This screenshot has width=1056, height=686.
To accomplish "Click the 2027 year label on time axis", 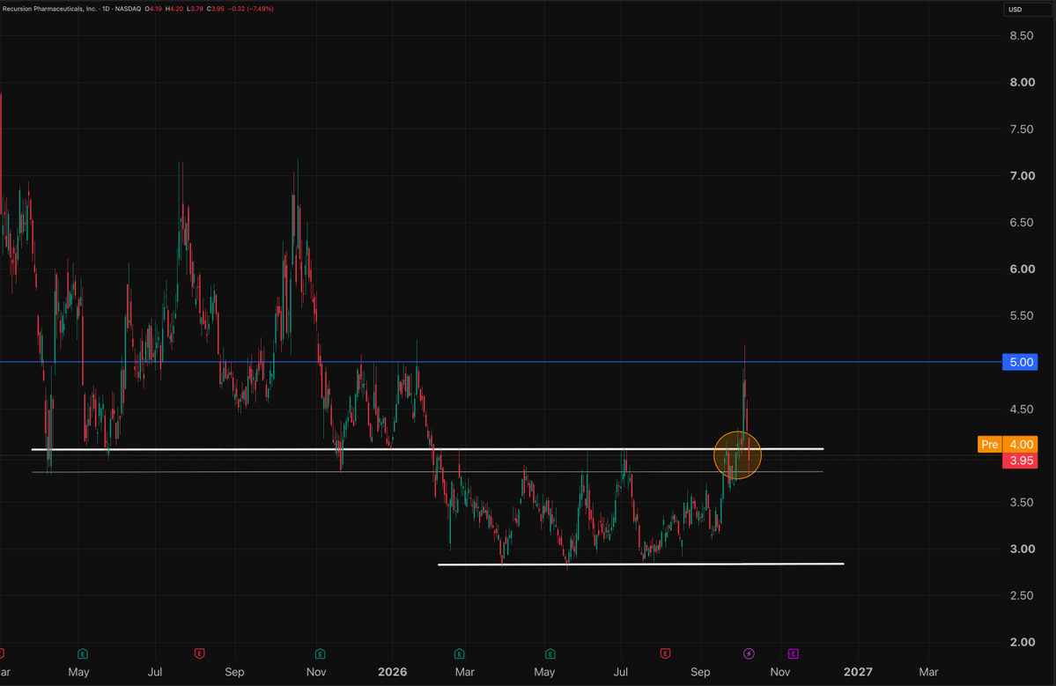I will (x=858, y=672).
